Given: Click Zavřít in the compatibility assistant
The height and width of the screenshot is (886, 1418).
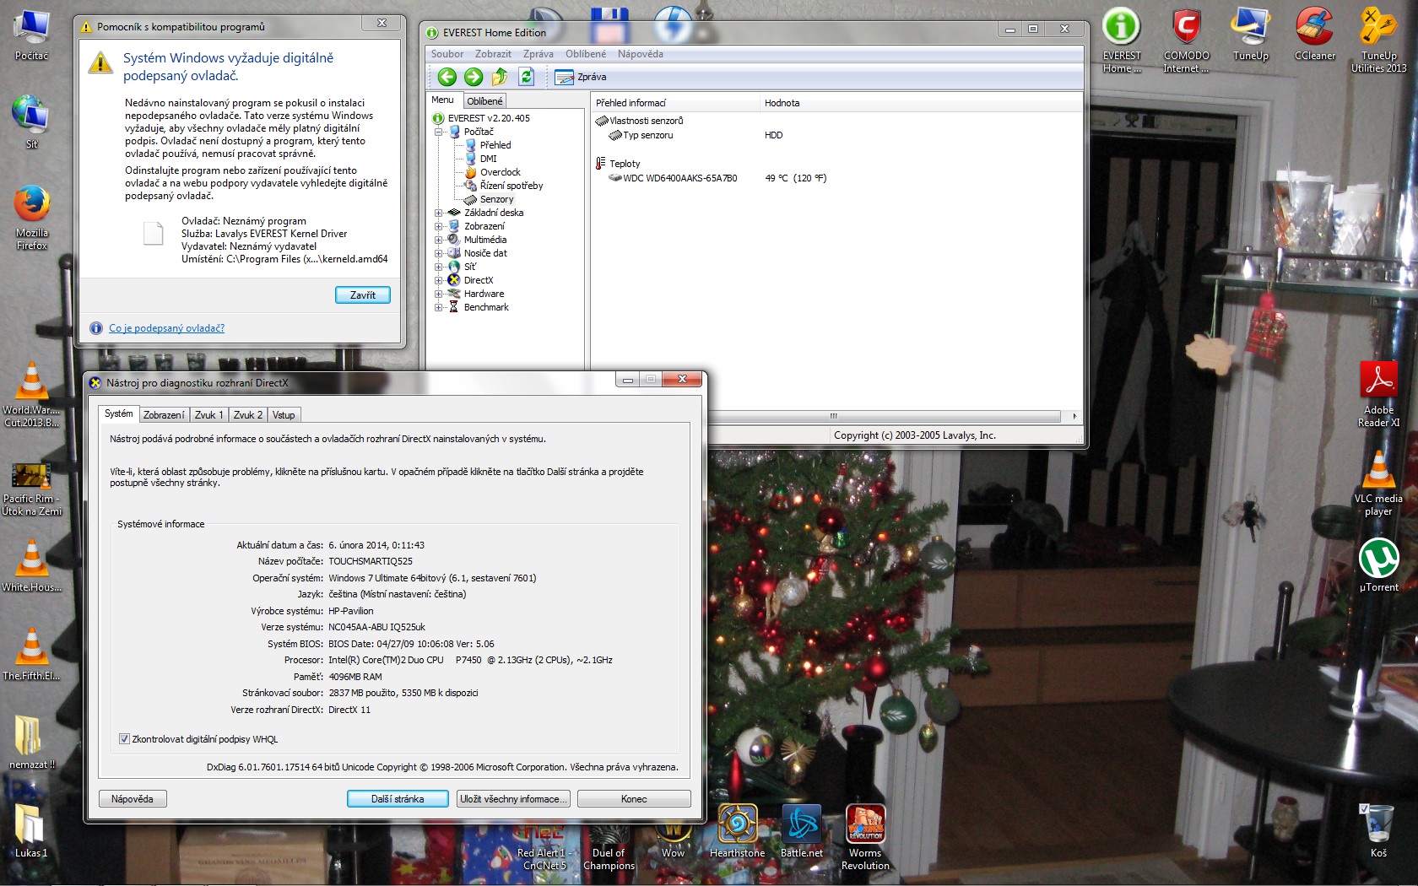Looking at the screenshot, I should [363, 295].
